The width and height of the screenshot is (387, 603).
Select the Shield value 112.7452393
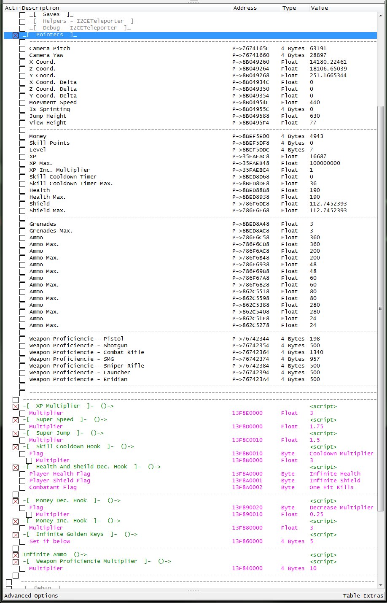pyautogui.click(x=328, y=204)
